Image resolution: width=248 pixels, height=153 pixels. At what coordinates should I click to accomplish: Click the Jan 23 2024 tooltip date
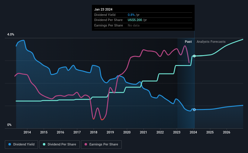tap(103, 9)
